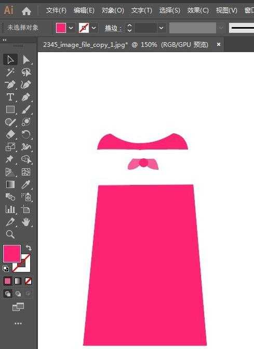Open the 效果(C) menu
This screenshot has height=349, width=254.
click(198, 10)
